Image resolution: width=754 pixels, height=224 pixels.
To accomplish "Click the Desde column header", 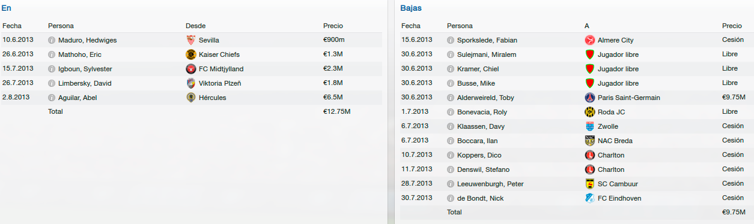I will (x=195, y=26).
